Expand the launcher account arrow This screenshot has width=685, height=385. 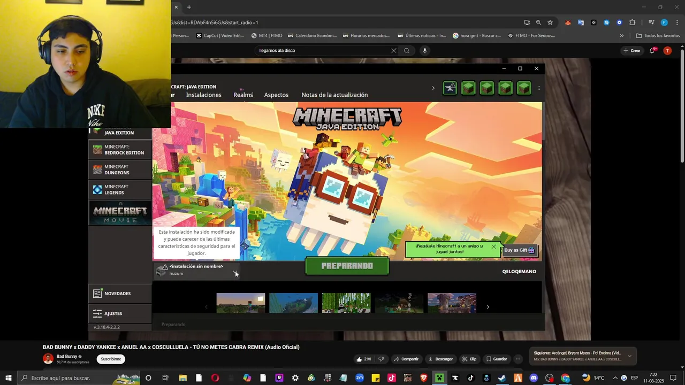(x=433, y=88)
